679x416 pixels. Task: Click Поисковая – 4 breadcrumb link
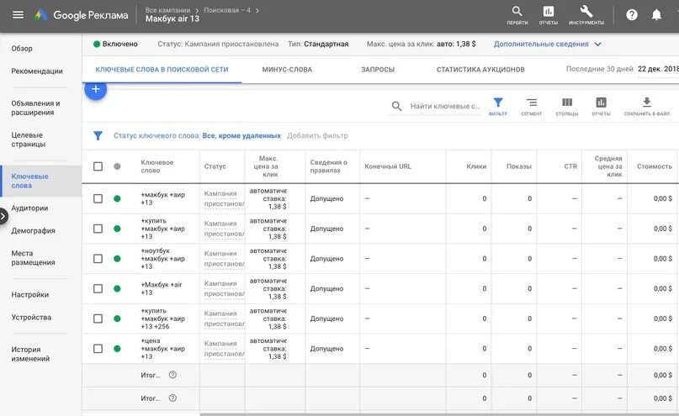click(x=227, y=10)
